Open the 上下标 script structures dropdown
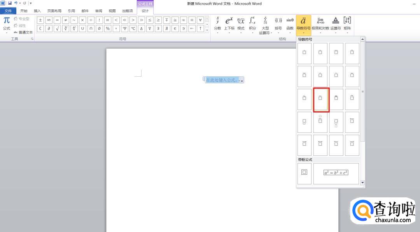This screenshot has width=420, height=232. [229, 25]
